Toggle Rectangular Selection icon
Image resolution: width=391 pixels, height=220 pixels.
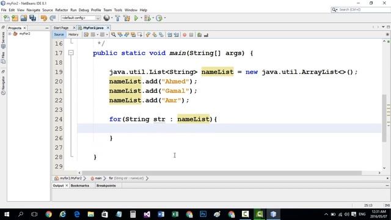140,35
